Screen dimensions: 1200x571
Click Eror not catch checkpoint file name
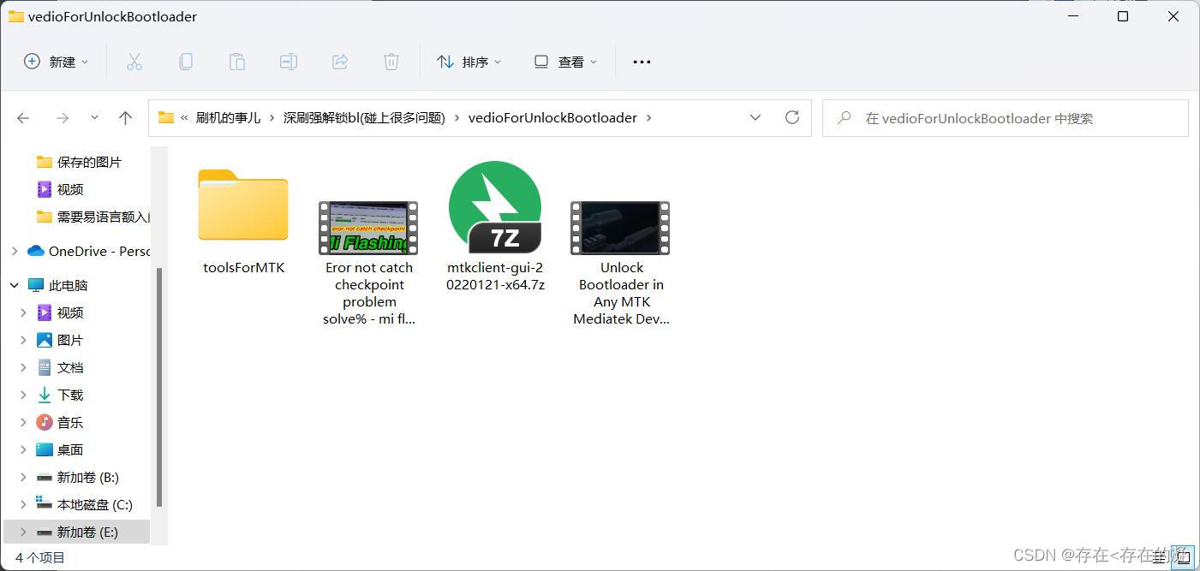click(368, 293)
